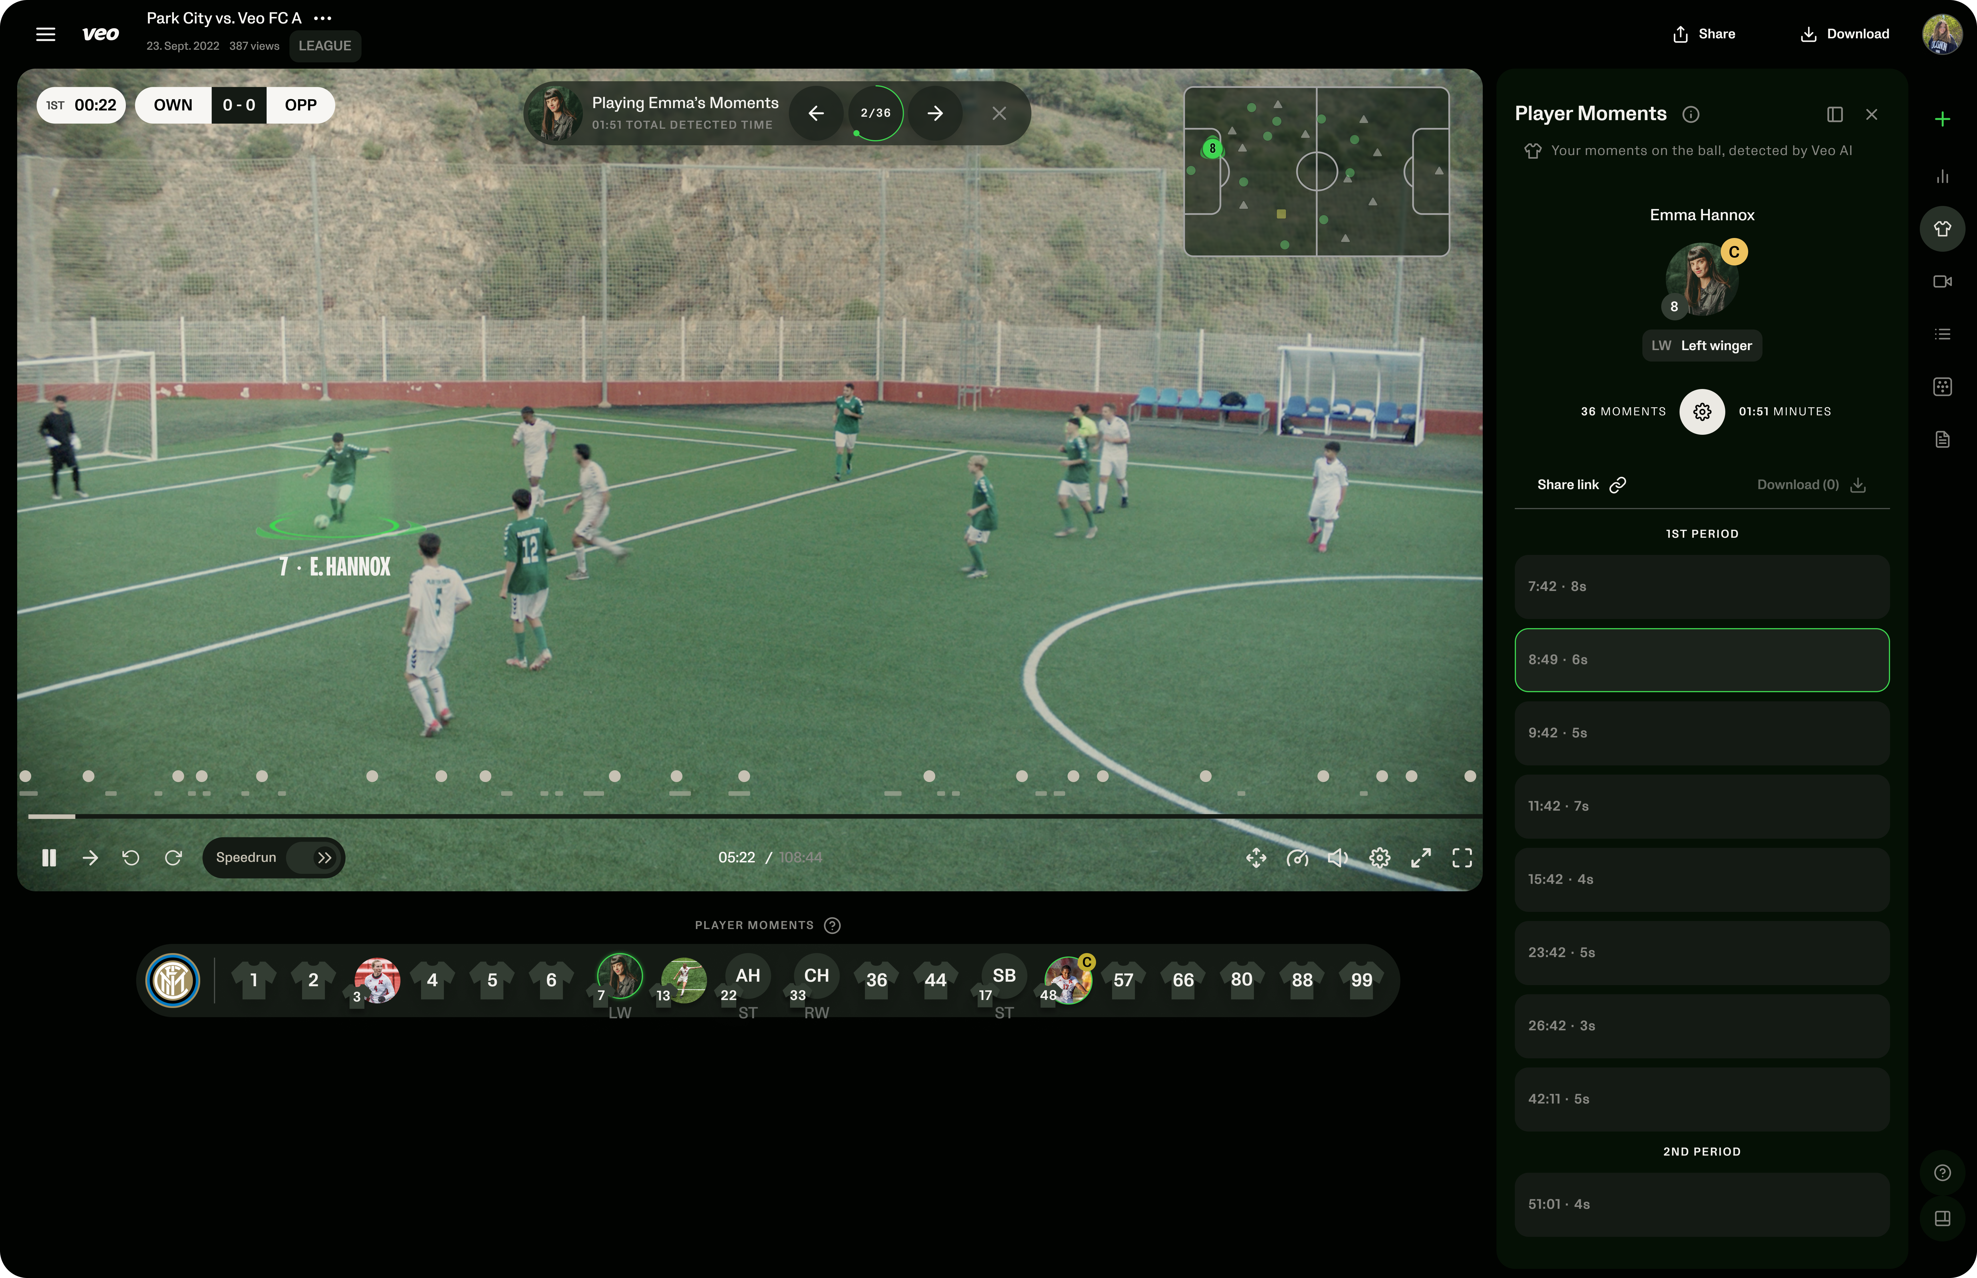
Task: Toggle Player Moments panel layout
Action: 1835,114
